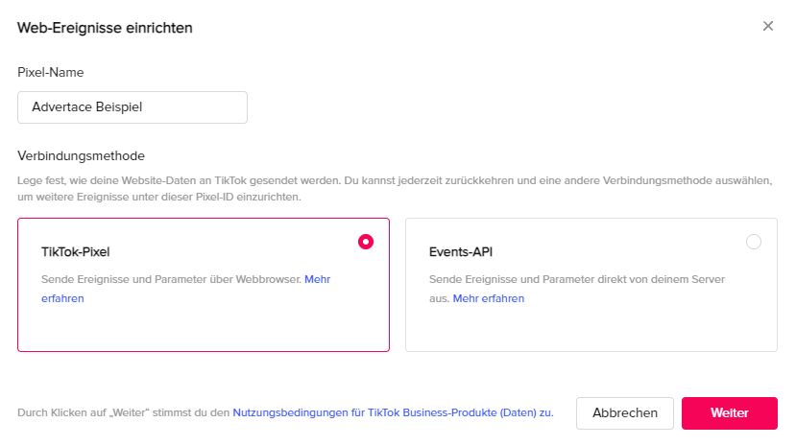Select the TikTok-Pixel radio button
The image size is (796, 446).
[x=366, y=242]
